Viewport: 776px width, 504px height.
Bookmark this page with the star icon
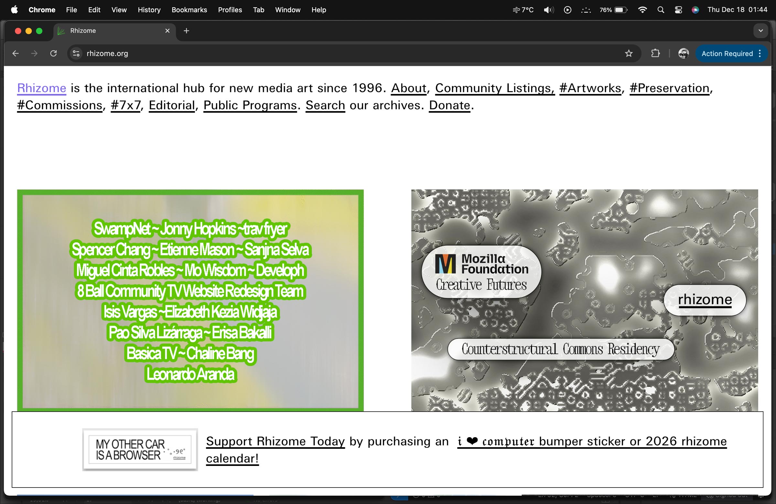tap(629, 53)
